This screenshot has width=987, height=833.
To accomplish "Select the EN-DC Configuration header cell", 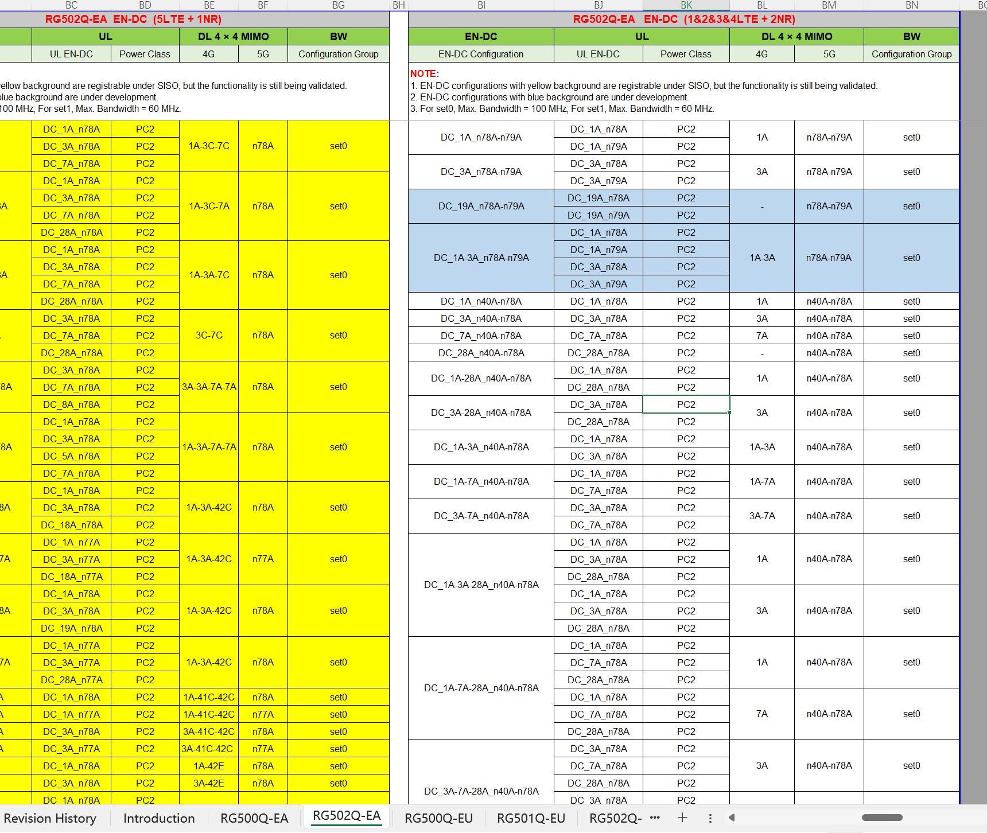I will [x=481, y=54].
